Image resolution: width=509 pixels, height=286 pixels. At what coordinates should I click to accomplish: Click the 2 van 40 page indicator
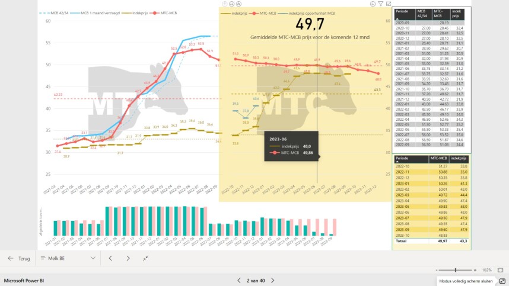click(256, 281)
